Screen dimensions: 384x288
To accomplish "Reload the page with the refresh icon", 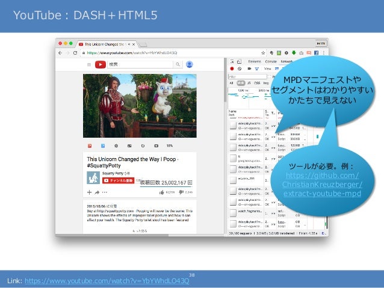I will [75, 53].
